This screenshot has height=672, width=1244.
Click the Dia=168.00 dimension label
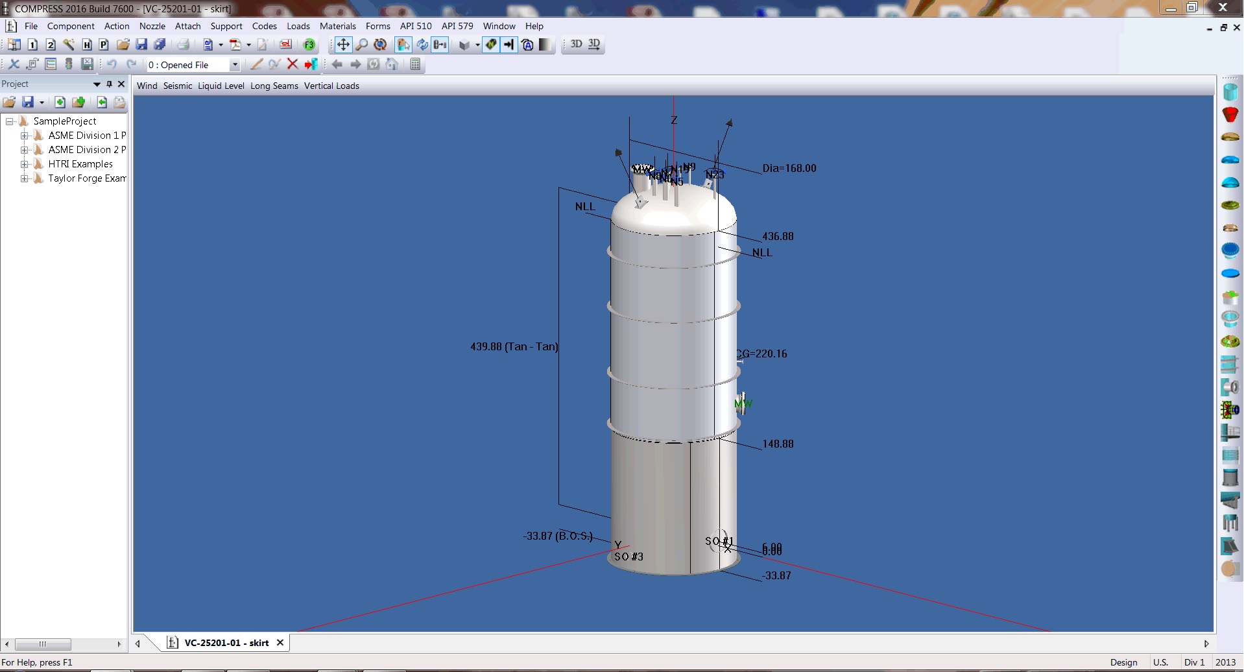click(x=789, y=168)
